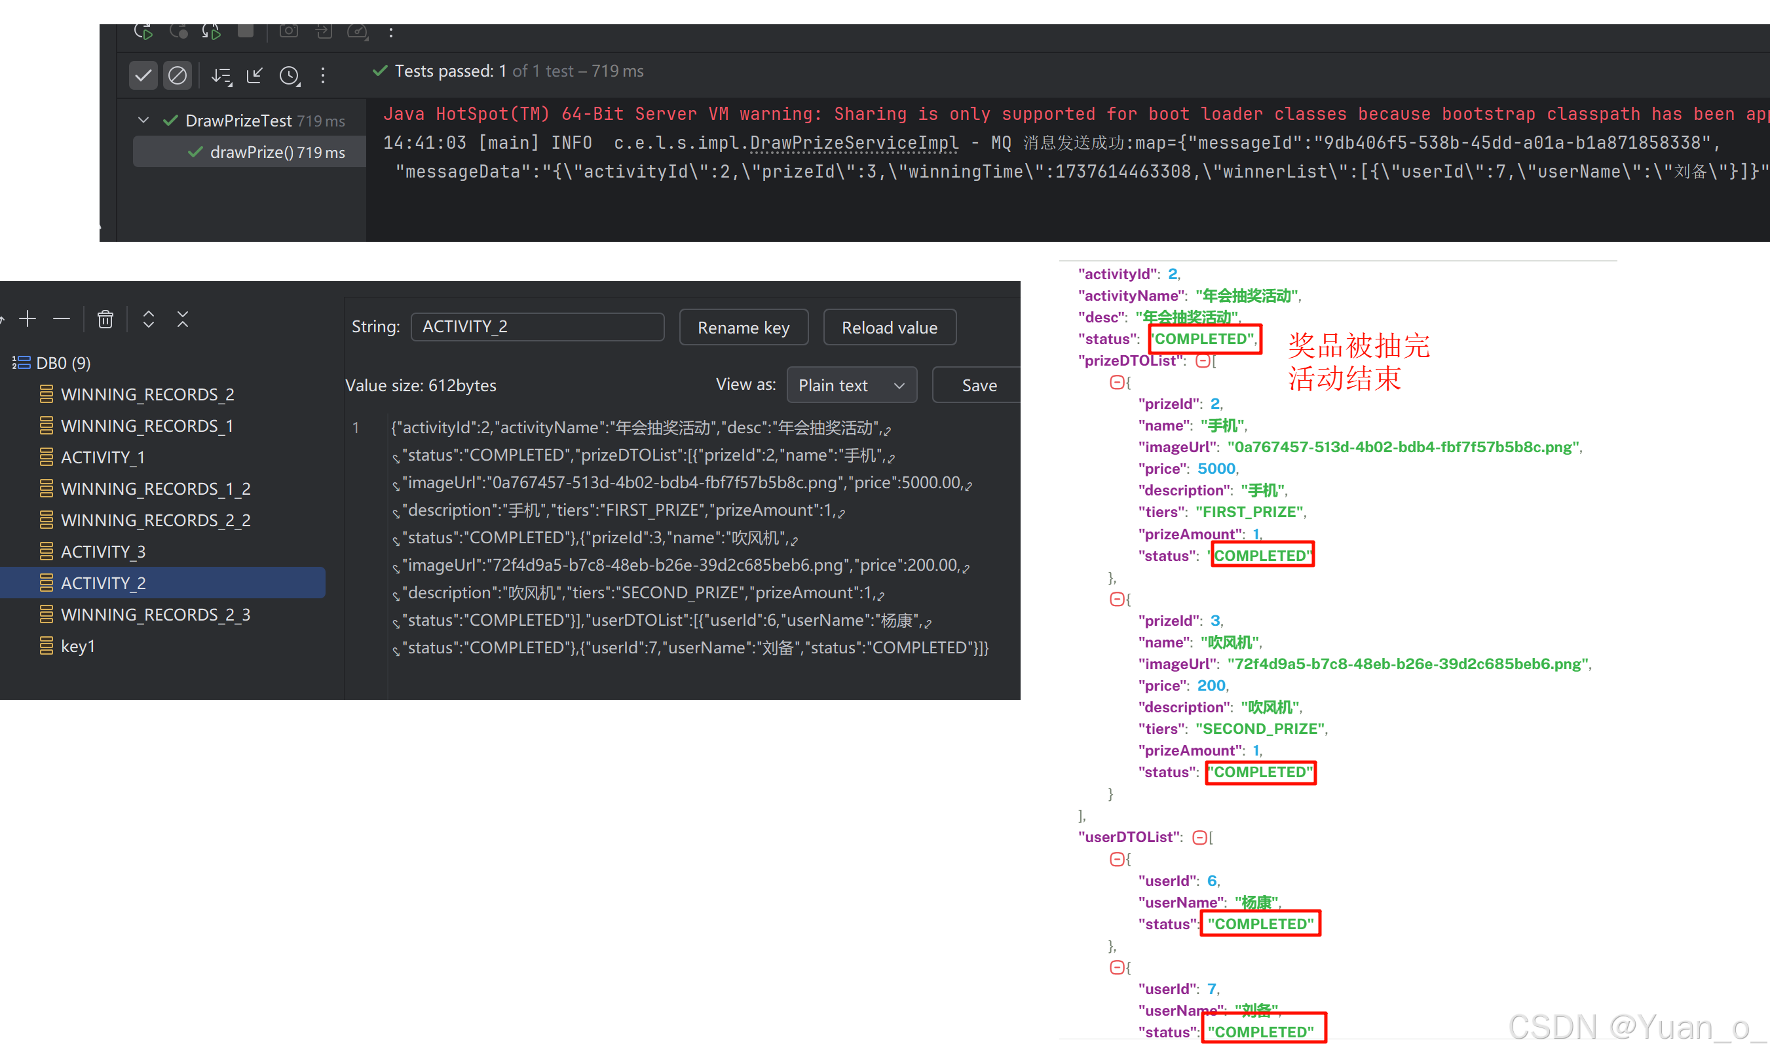This screenshot has height=1057, width=1770.
Task: Click the expand all arrows icon
Action: click(x=148, y=318)
